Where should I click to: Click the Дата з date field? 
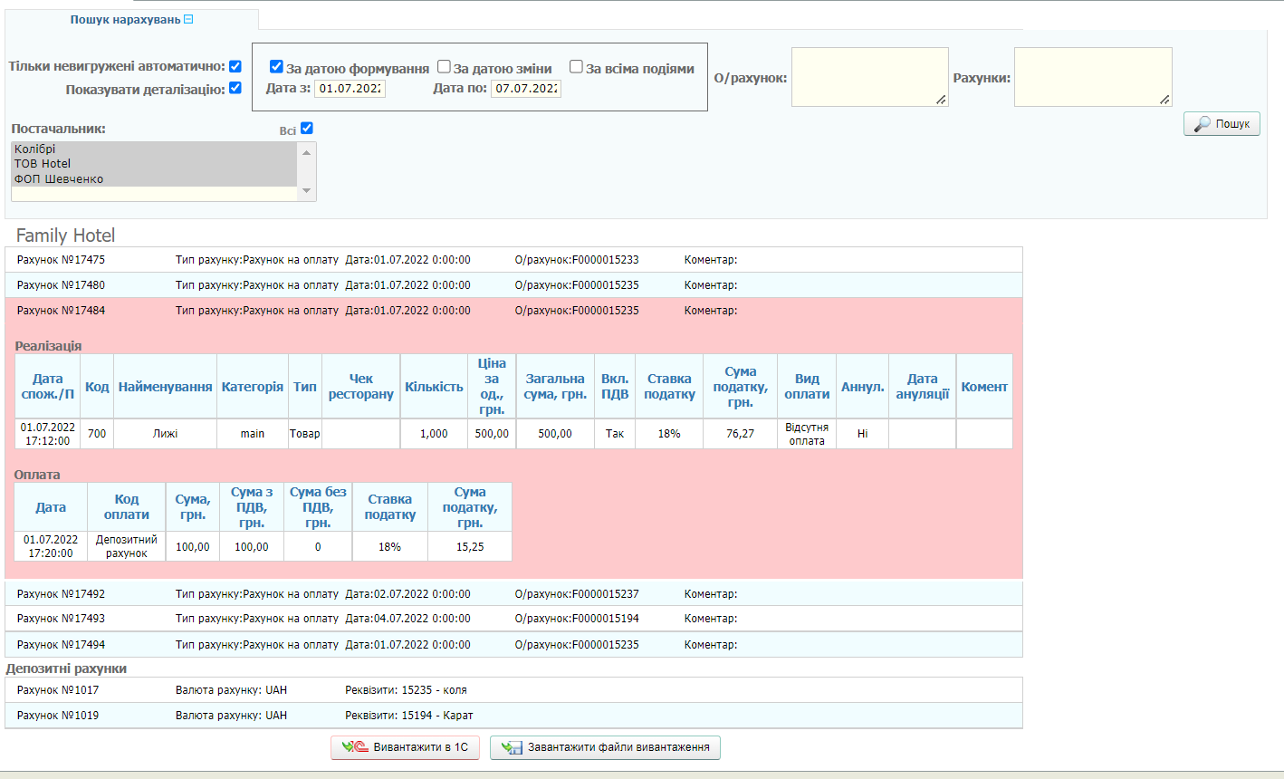coord(350,89)
